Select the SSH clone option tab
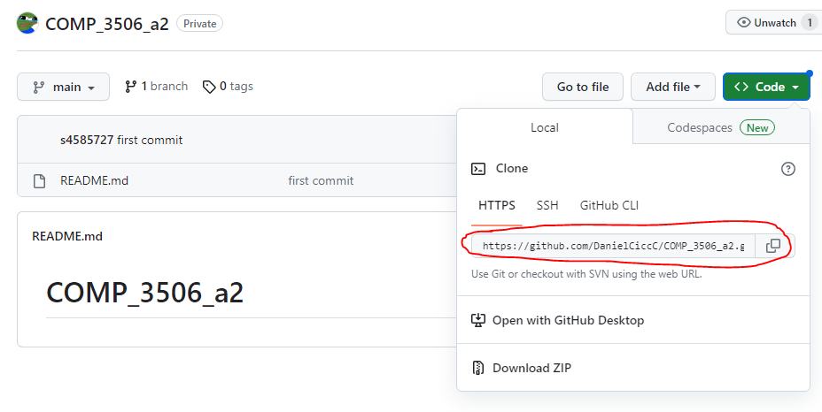Image resolution: width=822 pixels, height=412 pixels. point(547,205)
